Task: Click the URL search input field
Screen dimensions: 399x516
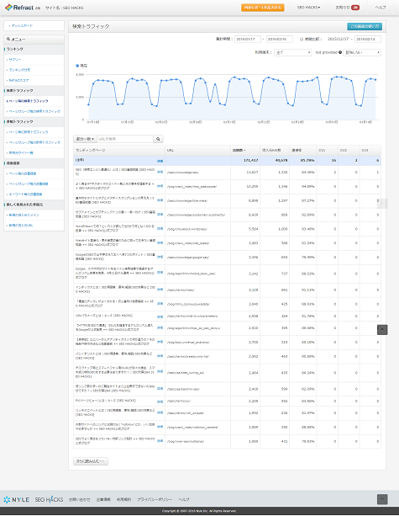Action: click(125, 139)
